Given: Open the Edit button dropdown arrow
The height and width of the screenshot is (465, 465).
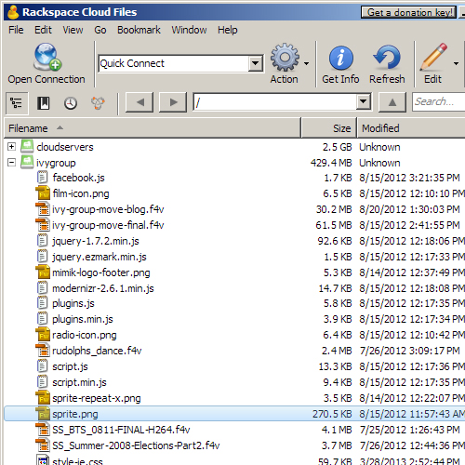Looking at the screenshot, I should (456, 63).
